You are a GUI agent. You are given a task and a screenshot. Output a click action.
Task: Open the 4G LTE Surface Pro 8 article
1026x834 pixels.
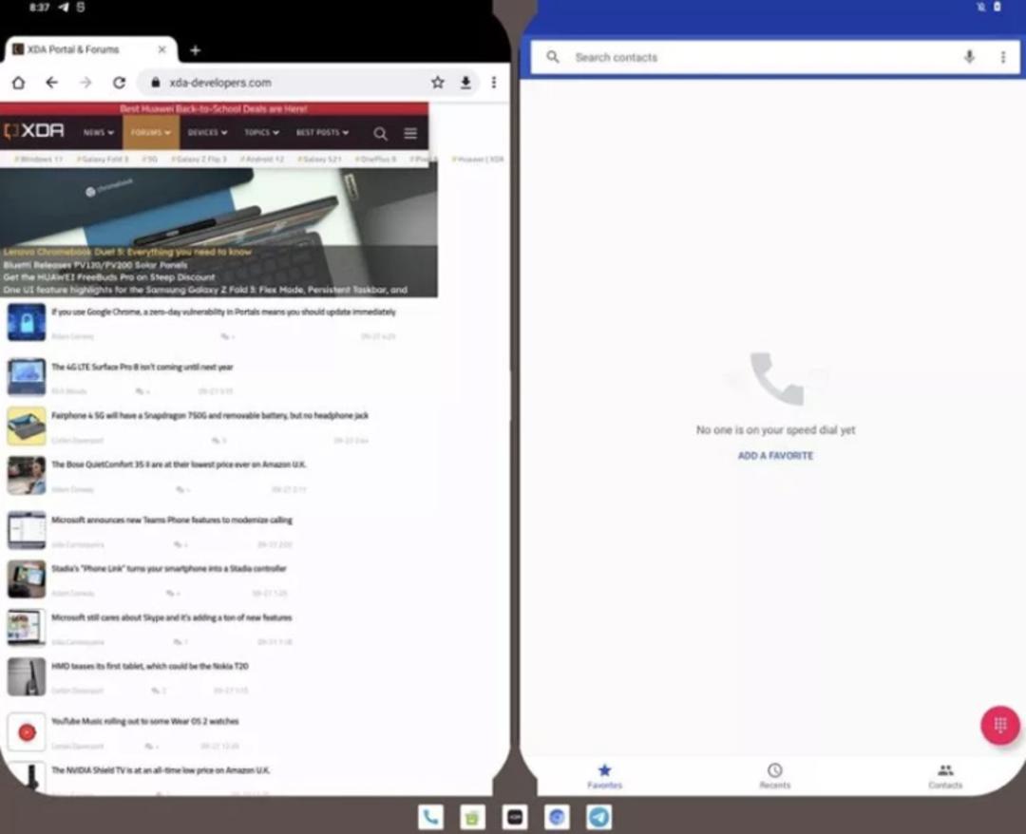[142, 367]
